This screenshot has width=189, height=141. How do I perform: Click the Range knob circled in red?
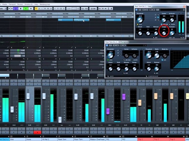pyautogui.click(x=164, y=33)
